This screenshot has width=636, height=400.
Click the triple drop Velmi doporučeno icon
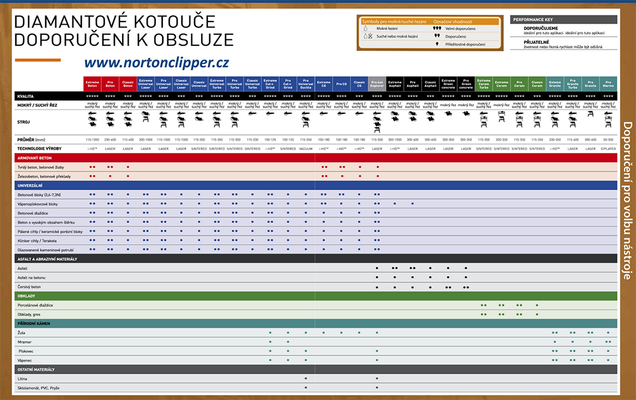click(437, 29)
